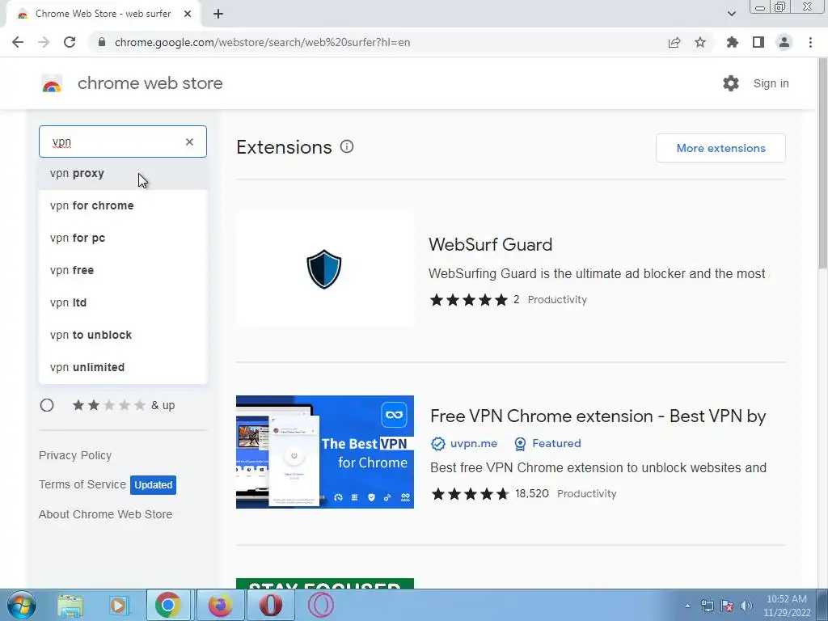Open the Terms of Service link
This screenshot has height=621, width=828.
click(82, 484)
